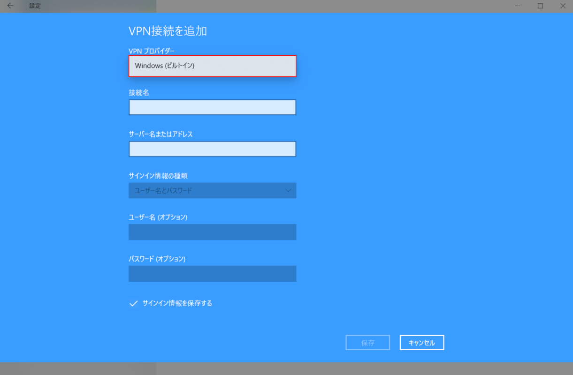Click the サーバー名またはアドレス input box
The image size is (573, 375).
pyautogui.click(x=212, y=149)
